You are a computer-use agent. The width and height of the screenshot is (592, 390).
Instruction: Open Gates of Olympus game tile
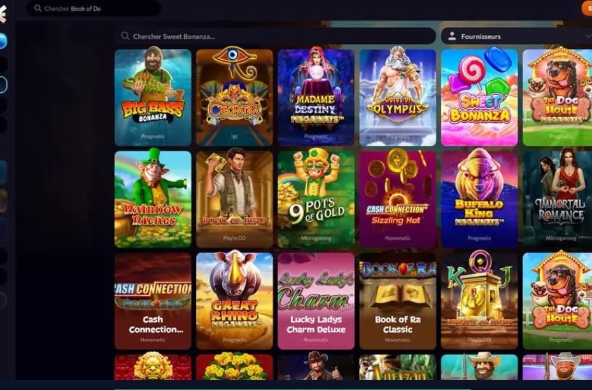pos(398,97)
